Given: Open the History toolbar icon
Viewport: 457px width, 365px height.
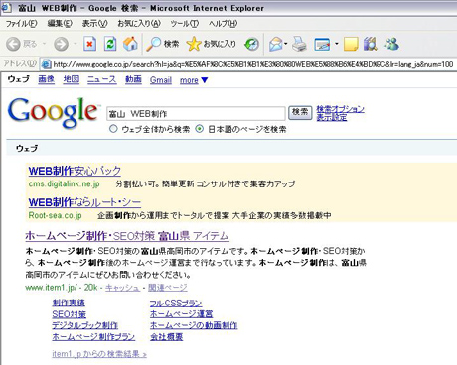Looking at the screenshot, I should tap(251, 44).
